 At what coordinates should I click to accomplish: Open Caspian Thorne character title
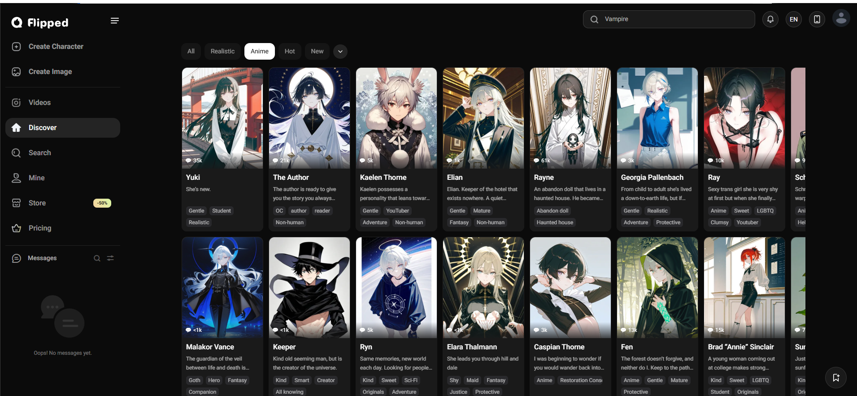559,347
